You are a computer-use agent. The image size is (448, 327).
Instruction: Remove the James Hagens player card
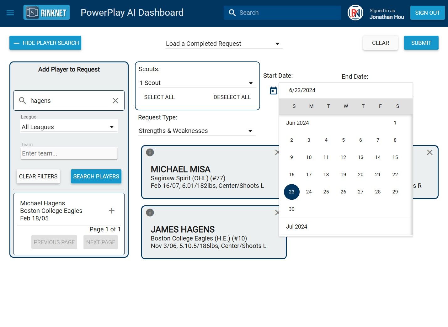coord(277,213)
